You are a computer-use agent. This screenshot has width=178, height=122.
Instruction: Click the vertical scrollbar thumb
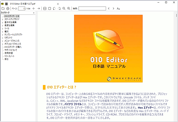(176, 15)
